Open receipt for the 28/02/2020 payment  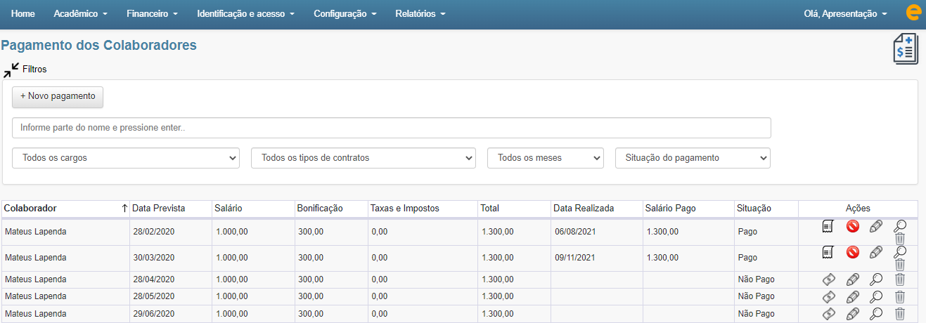[828, 226]
